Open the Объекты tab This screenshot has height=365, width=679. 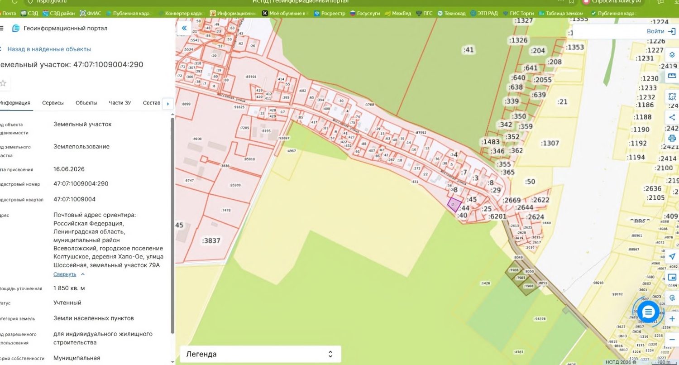86,103
